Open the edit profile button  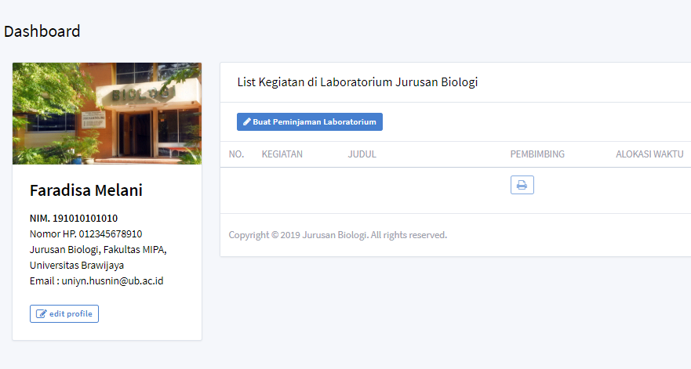[x=64, y=314]
